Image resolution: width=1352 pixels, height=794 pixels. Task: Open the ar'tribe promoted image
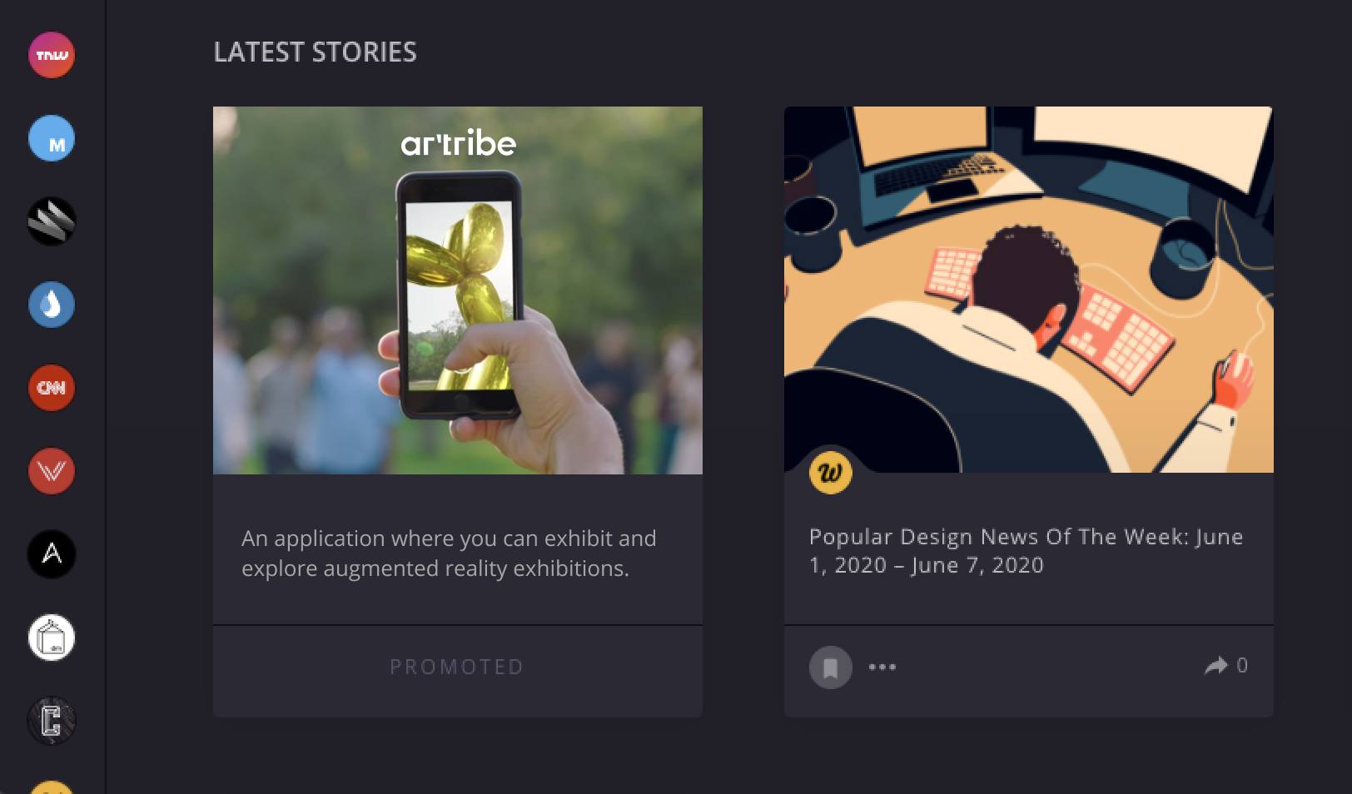pos(458,290)
